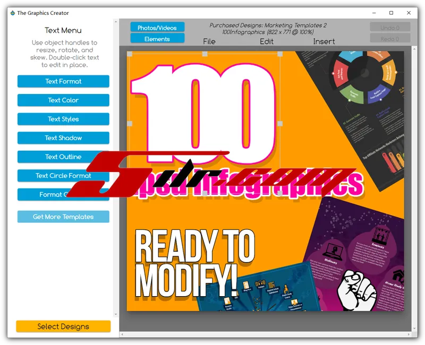
Task: Click the 100Infographics size label
Action: (268, 32)
